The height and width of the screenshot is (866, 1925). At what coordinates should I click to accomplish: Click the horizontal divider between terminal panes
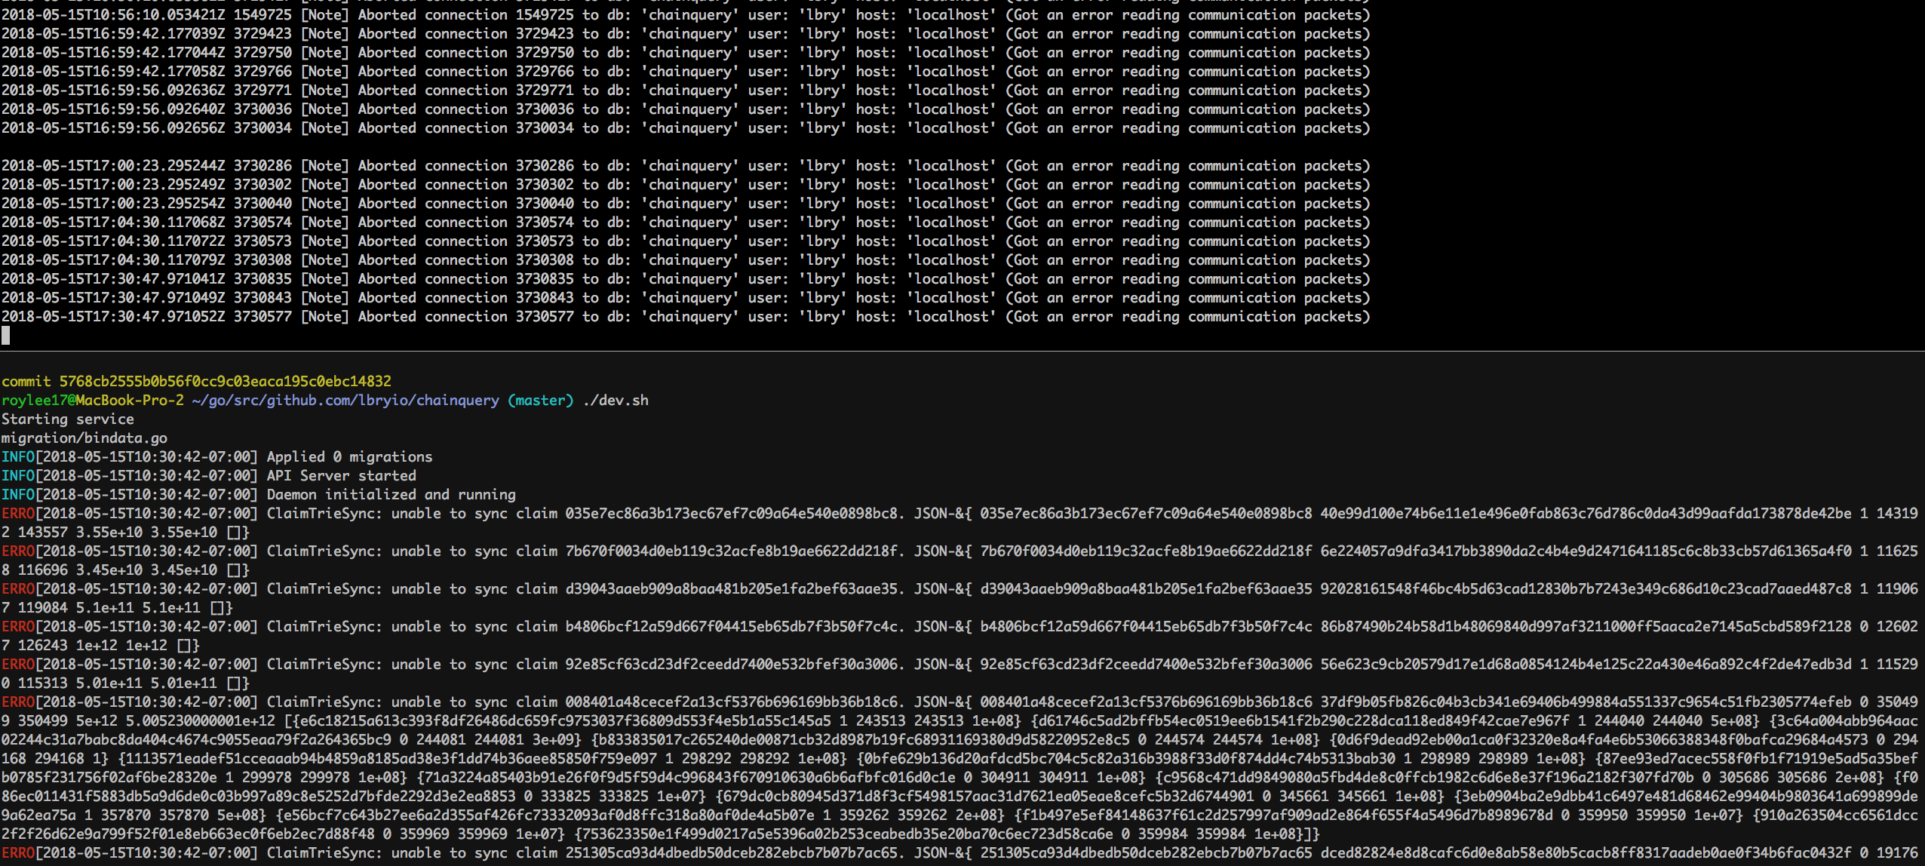click(x=962, y=352)
